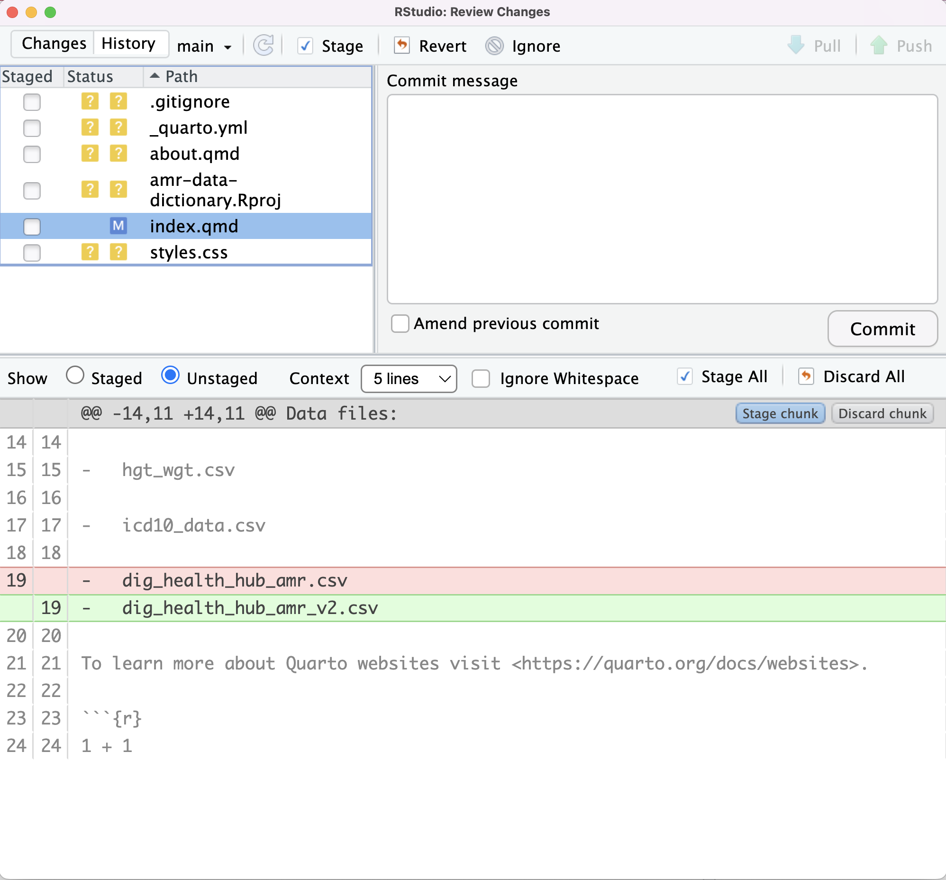Check the staged box for amr-data-dictionary.Rproj

(32, 191)
